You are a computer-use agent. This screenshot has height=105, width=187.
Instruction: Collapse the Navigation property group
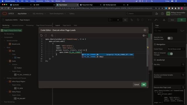click(155, 44)
